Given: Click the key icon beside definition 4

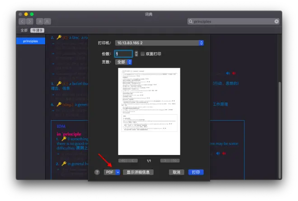Looking at the screenshot, I should (59, 104).
